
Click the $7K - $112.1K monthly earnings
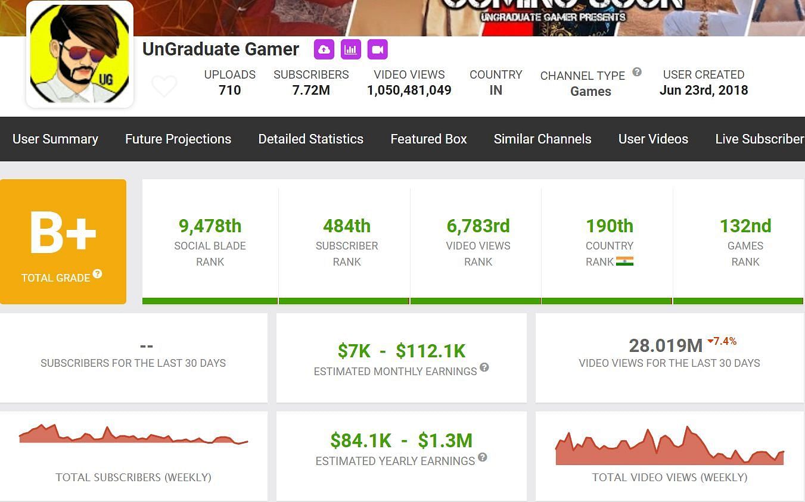[402, 351]
